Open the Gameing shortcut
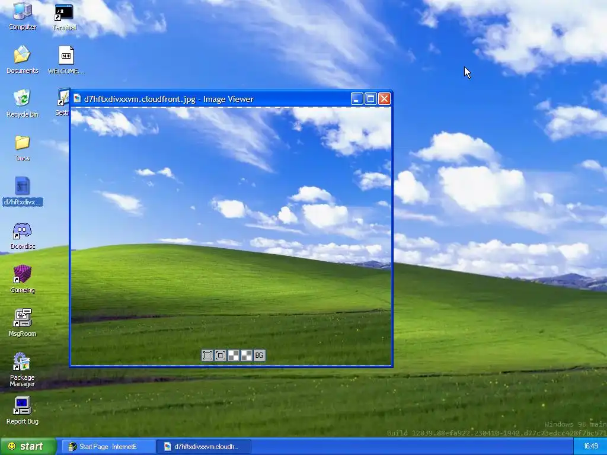This screenshot has width=607, height=455. point(23,279)
